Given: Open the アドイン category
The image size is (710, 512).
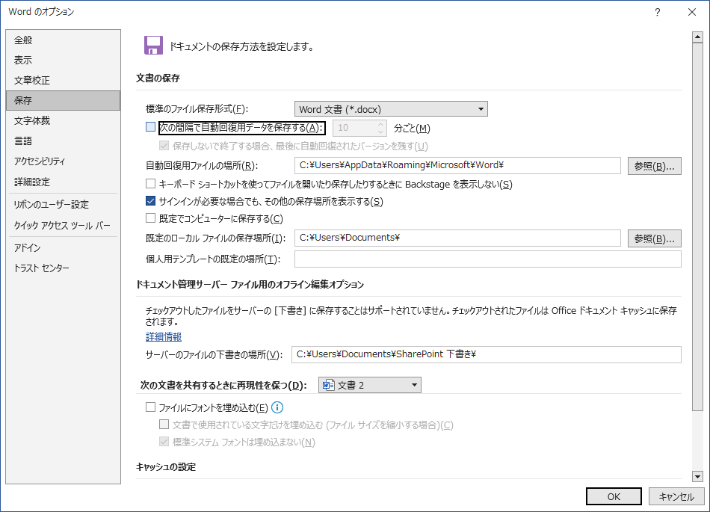Looking at the screenshot, I should 64,248.
